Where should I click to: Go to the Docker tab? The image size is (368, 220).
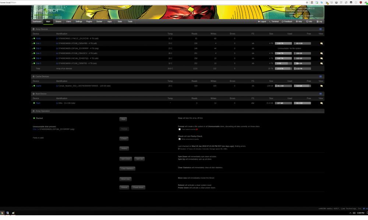point(99,22)
